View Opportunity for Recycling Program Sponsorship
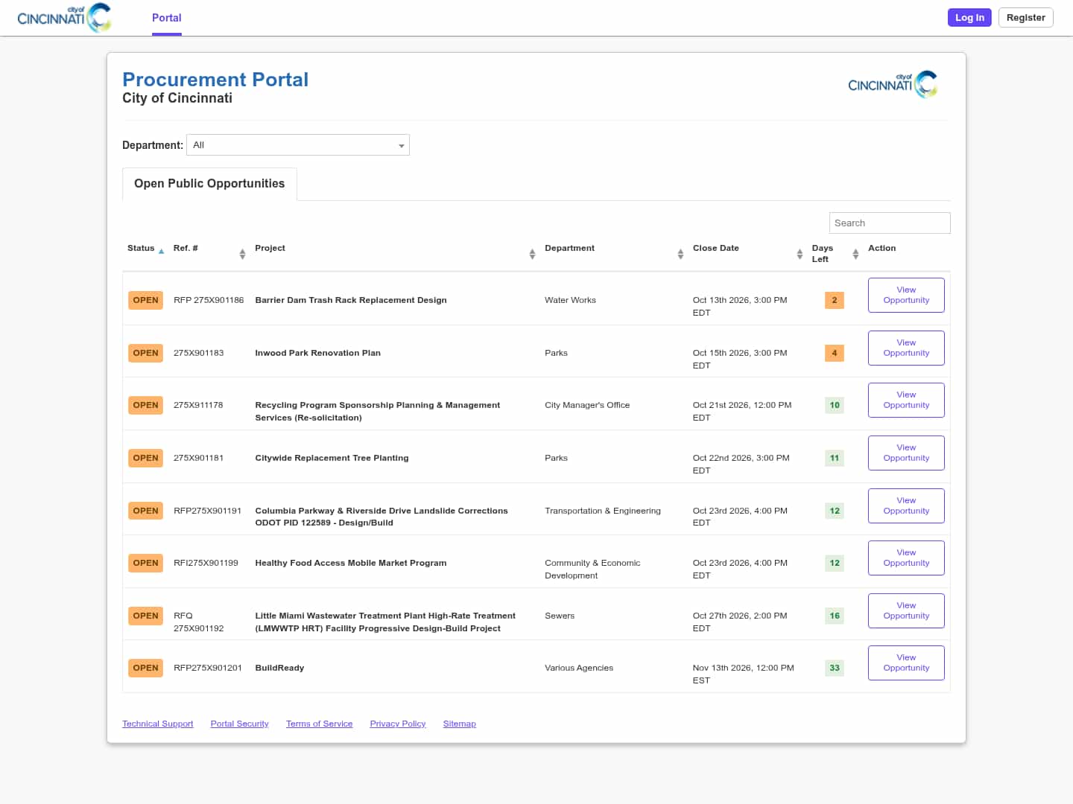This screenshot has height=804, width=1073. click(906, 400)
